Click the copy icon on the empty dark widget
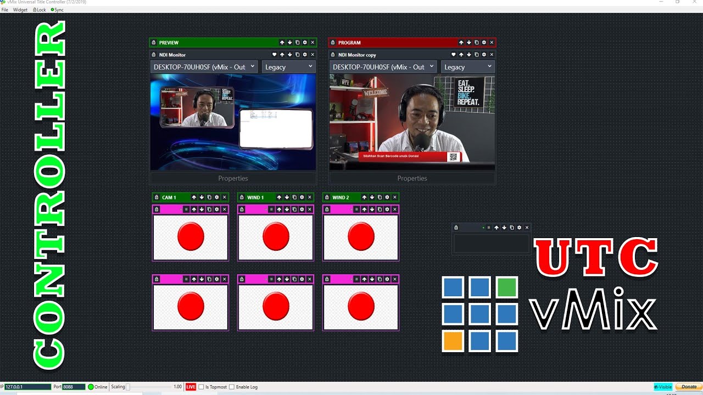Image resolution: width=703 pixels, height=395 pixels. click(x=512, y=227)
